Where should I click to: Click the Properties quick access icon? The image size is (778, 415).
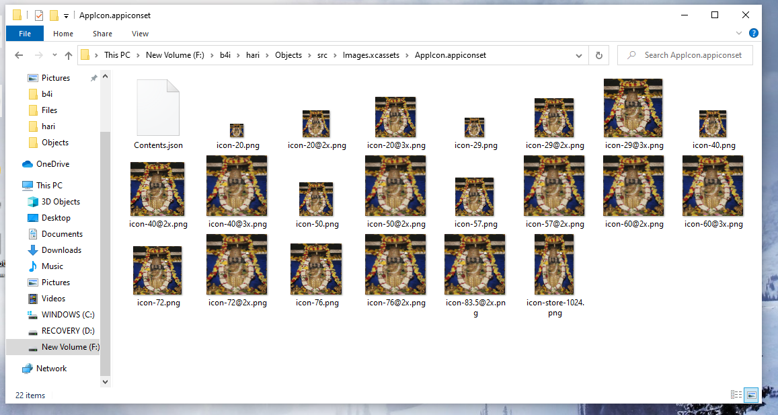tap(39, 15)
